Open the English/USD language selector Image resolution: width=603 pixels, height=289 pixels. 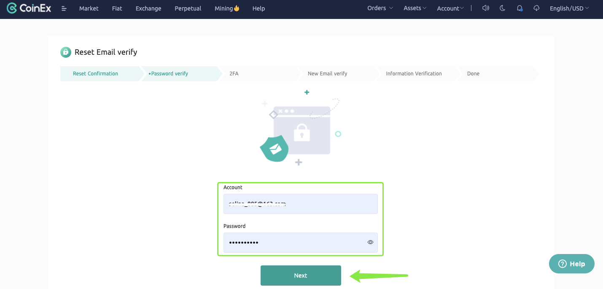[569, 8]
